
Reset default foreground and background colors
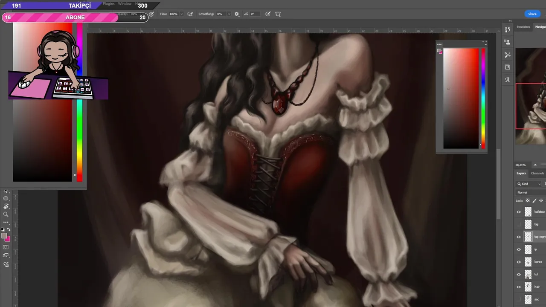click(3, 229)
